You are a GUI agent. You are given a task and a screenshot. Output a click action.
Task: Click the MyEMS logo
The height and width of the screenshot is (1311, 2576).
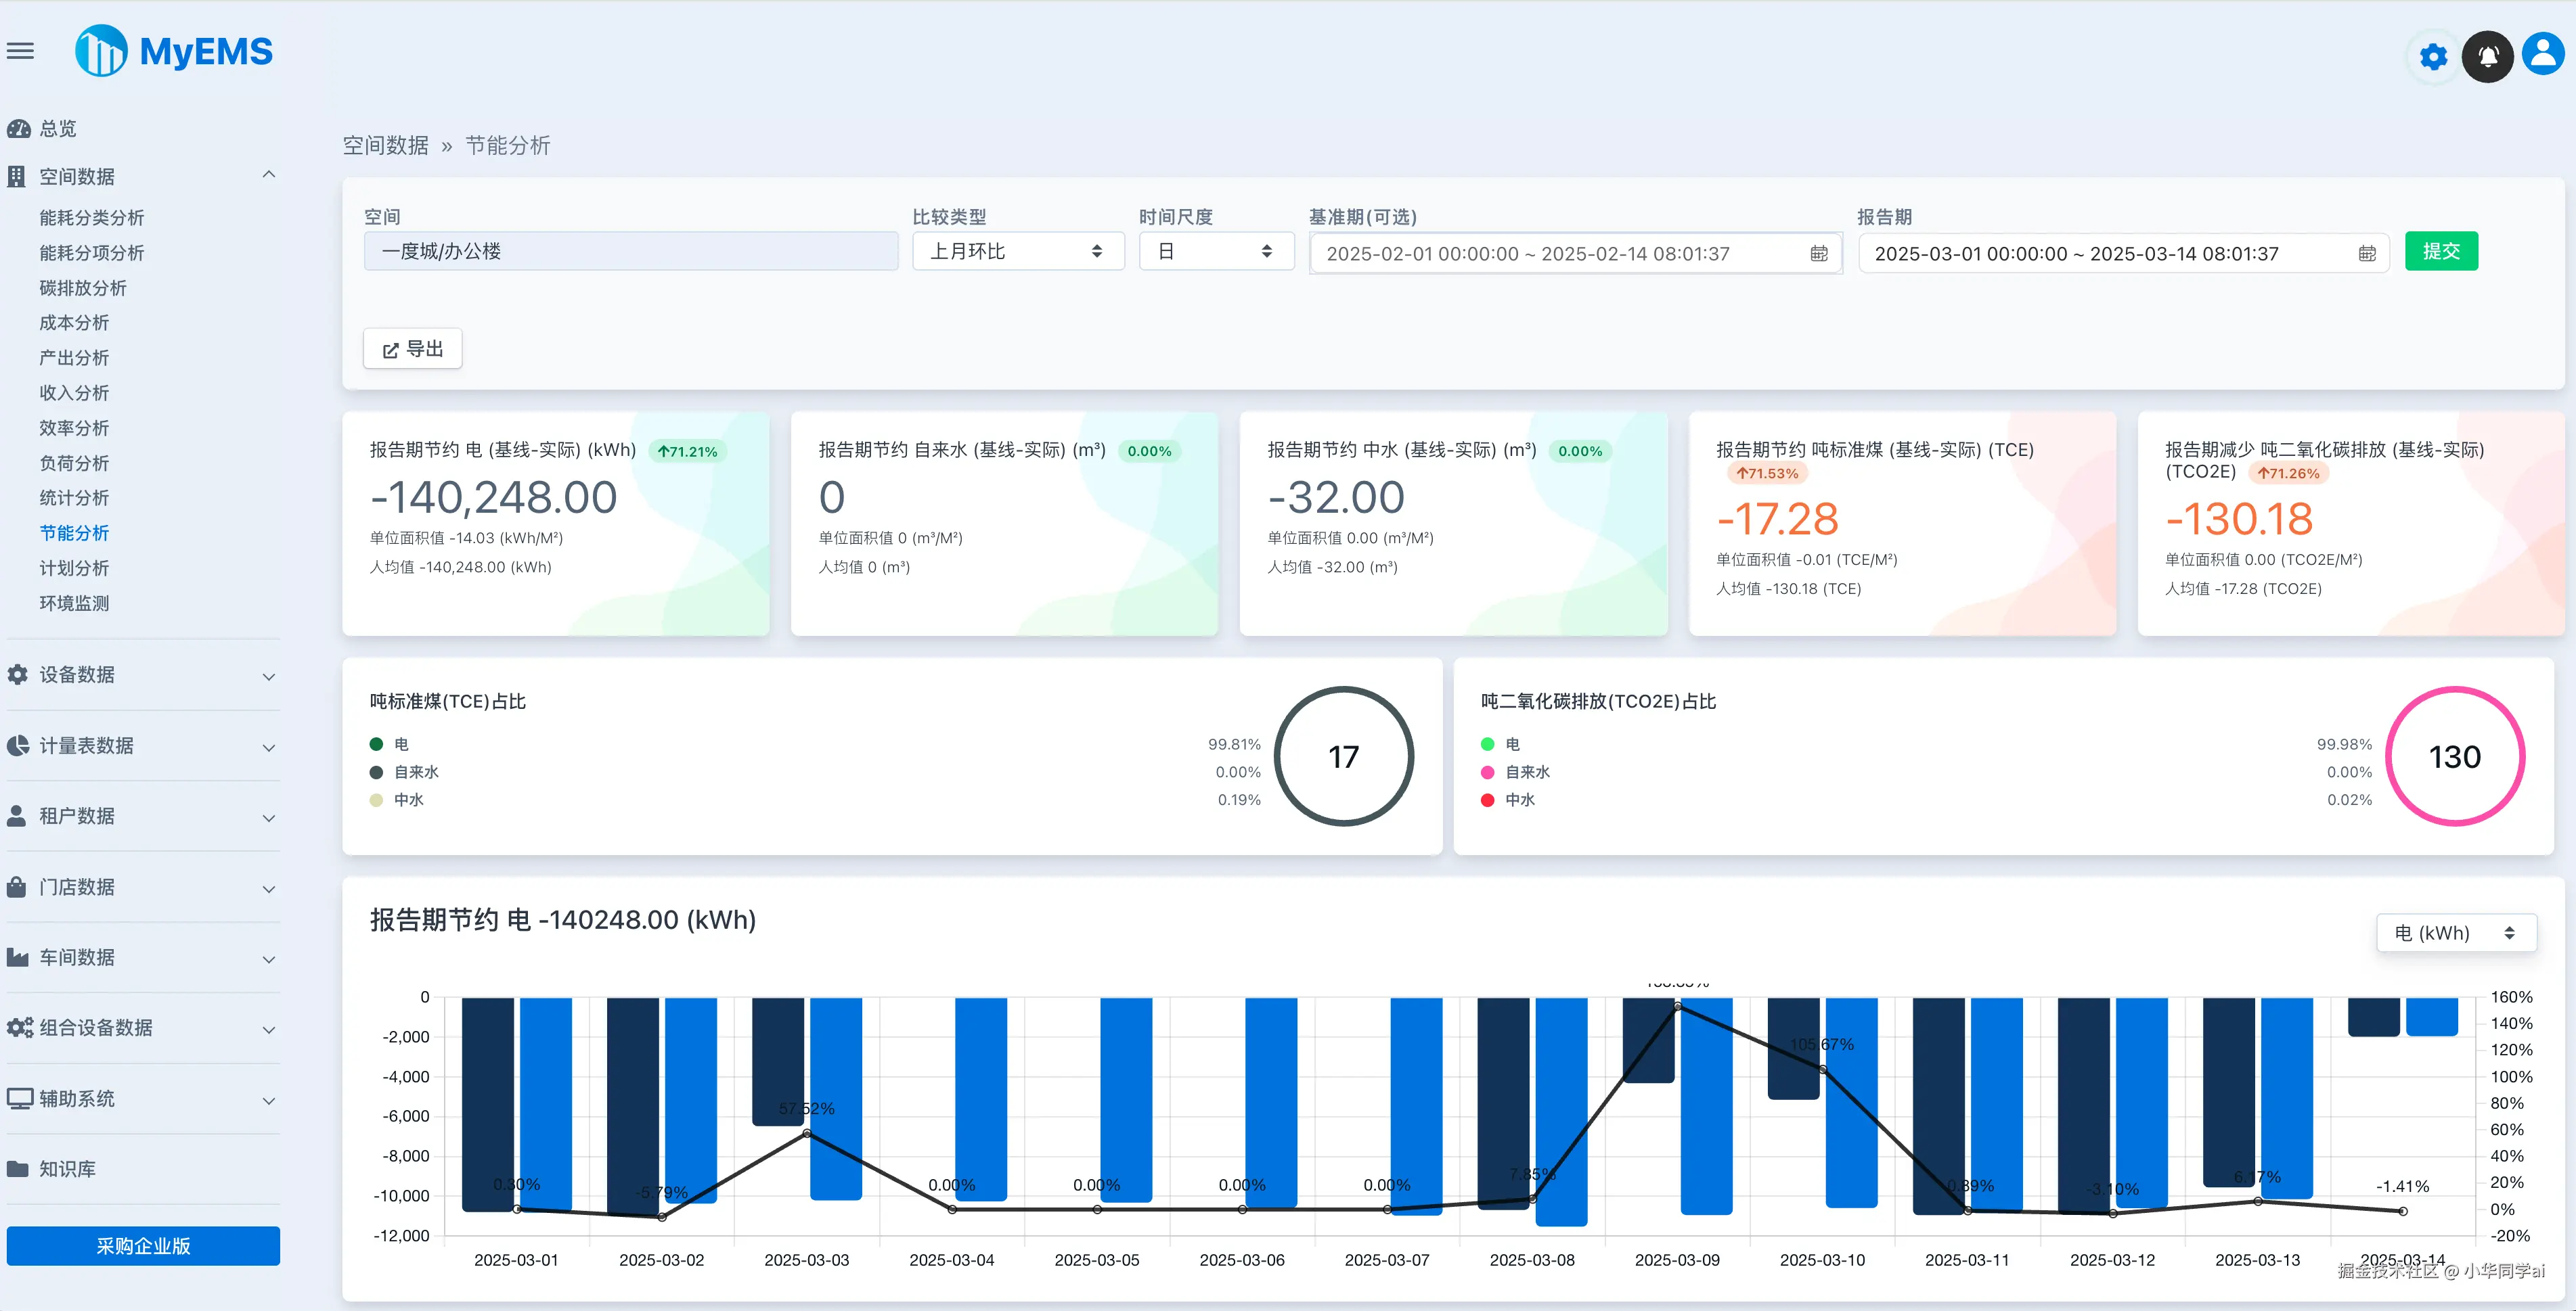click(x=174, y=51)
